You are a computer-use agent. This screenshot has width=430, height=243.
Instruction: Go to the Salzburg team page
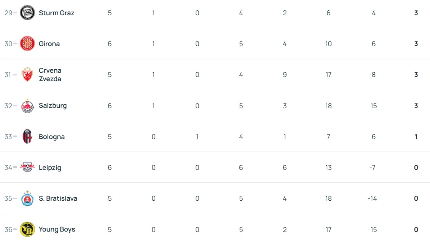pos(53,106)
